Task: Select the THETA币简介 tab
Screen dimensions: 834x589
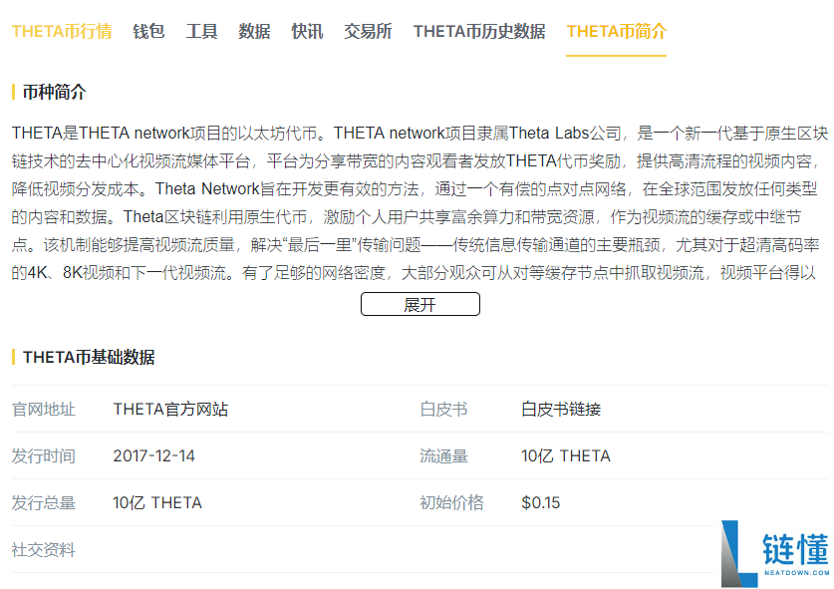Action: click(x=616, y=31)
